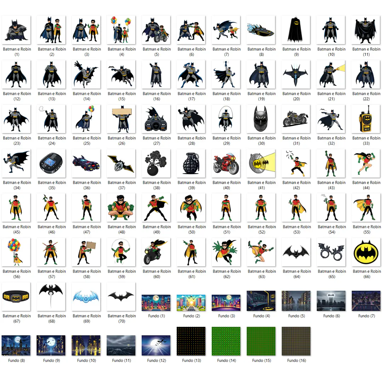382x382 pixels.
Task: Select Batman e Robin (40) red motorcycle
Action: click(x=226, y=163)
